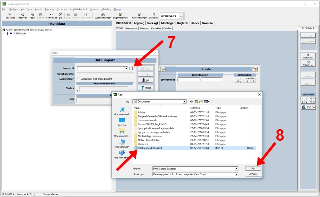Switch to the Planer tab
This screenshot has height=197, width=320.
195,23
